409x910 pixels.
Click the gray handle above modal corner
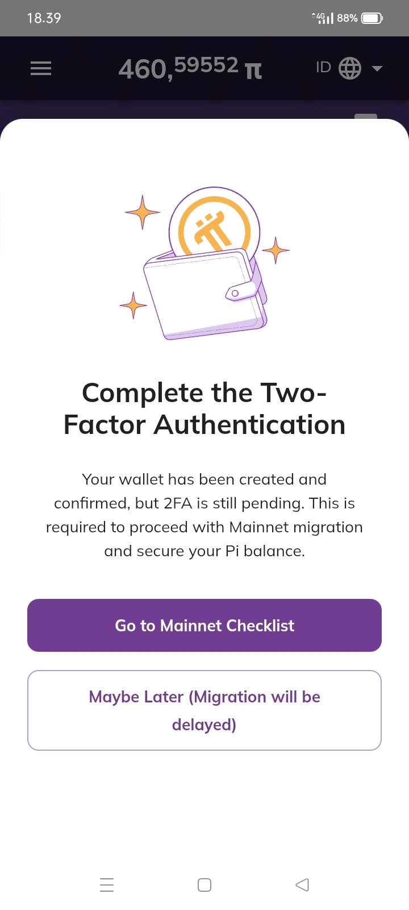coord(366,117)
